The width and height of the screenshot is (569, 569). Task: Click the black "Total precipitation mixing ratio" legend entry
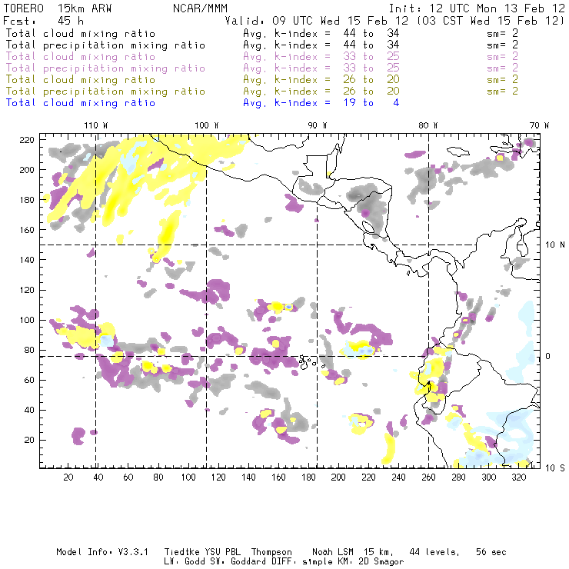point(105,45)
